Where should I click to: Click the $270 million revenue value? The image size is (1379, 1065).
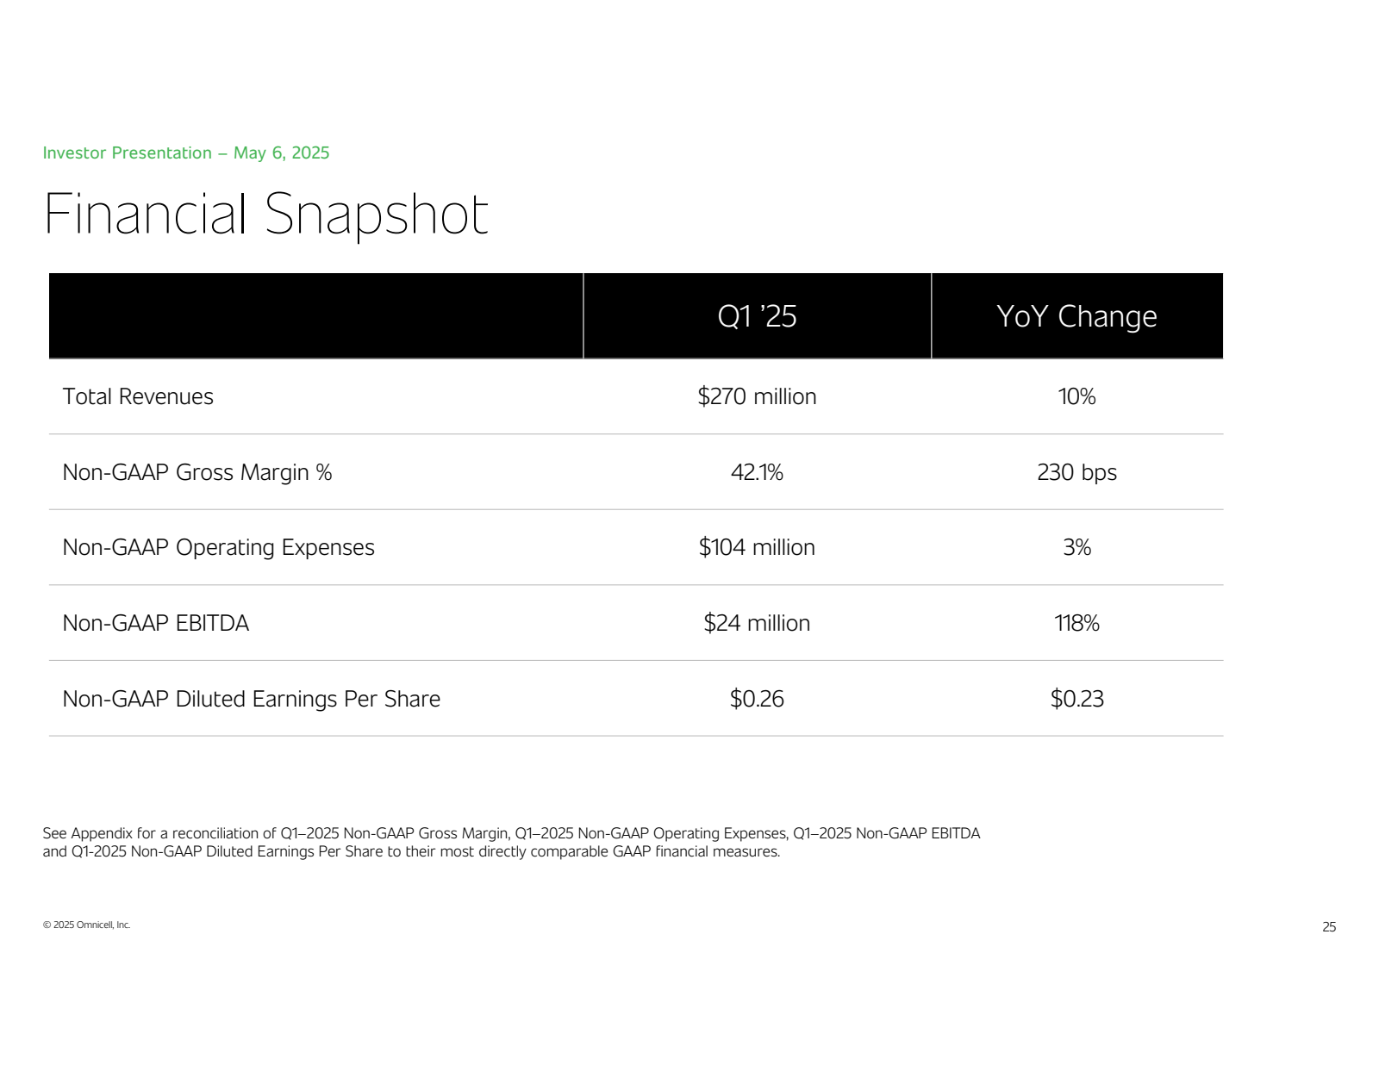pos(757,396)
